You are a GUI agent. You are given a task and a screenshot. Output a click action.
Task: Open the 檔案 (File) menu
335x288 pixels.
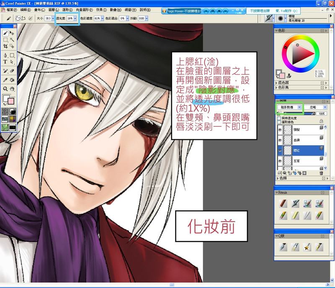(11, 10)
